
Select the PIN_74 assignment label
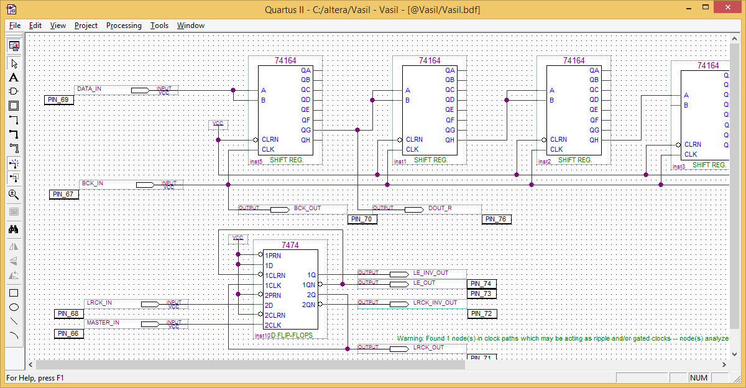click(x=482, y=284)
